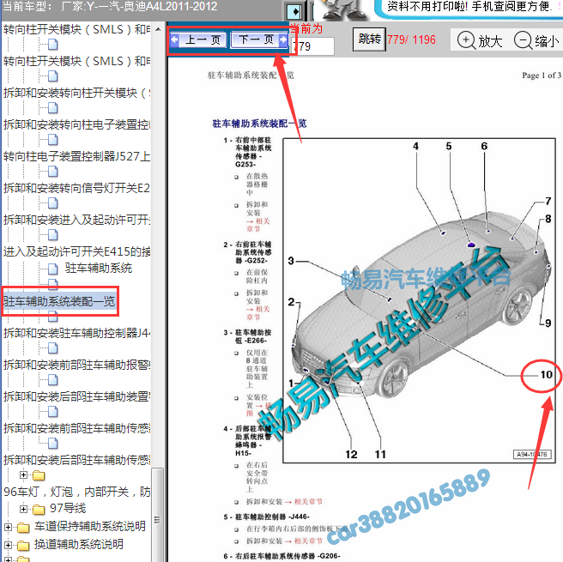Click the heading 驻车辅助系统装配一览 in document

click(259, 124)
